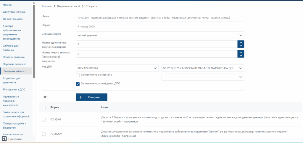The image size is (303, 143).
Task: Expand the 20 ХАРКІВСЬКА region dropdown
Action: [117, 68]
